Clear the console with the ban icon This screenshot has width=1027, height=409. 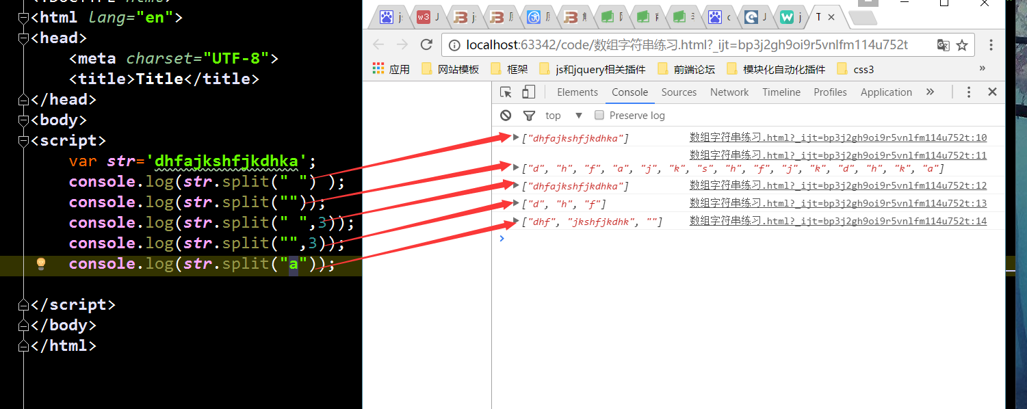pyautogui.click(x=506, y=116)
